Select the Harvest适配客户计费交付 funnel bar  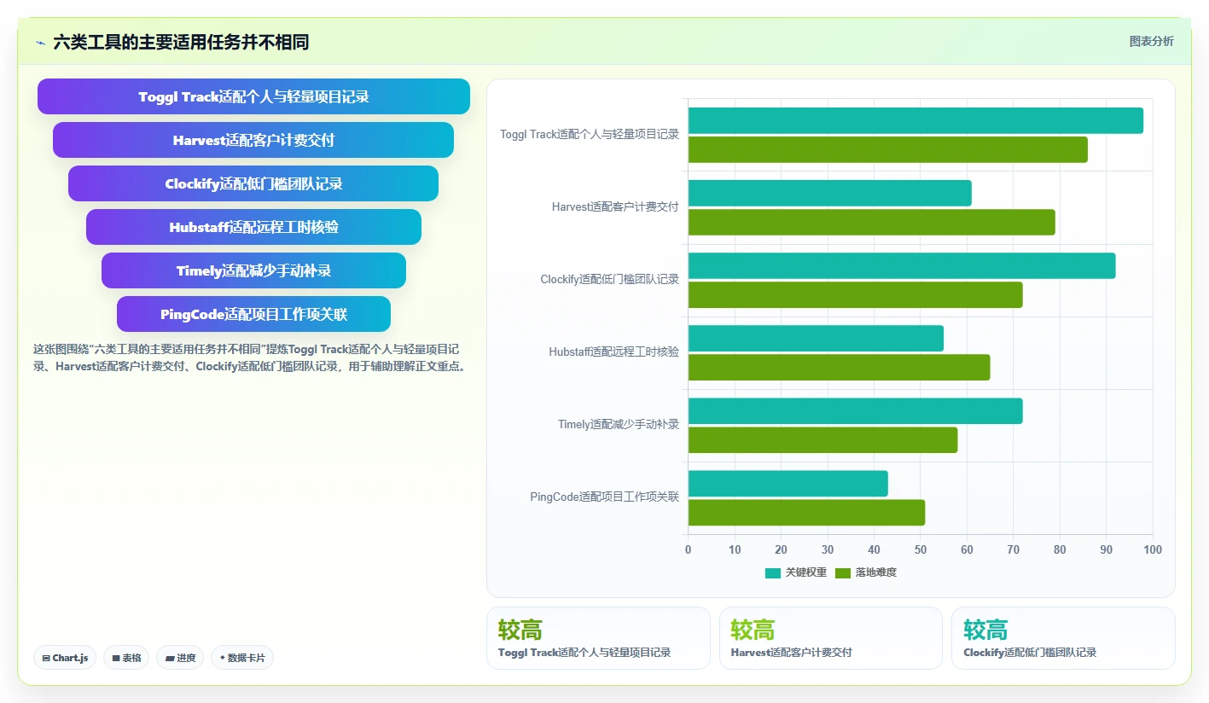pos(253,140)
